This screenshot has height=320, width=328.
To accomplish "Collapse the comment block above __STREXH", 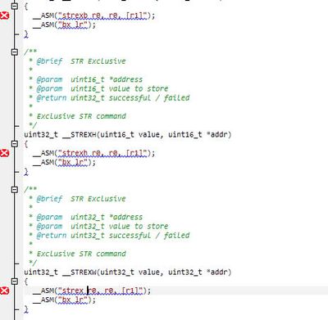I will tap(15, 52).
